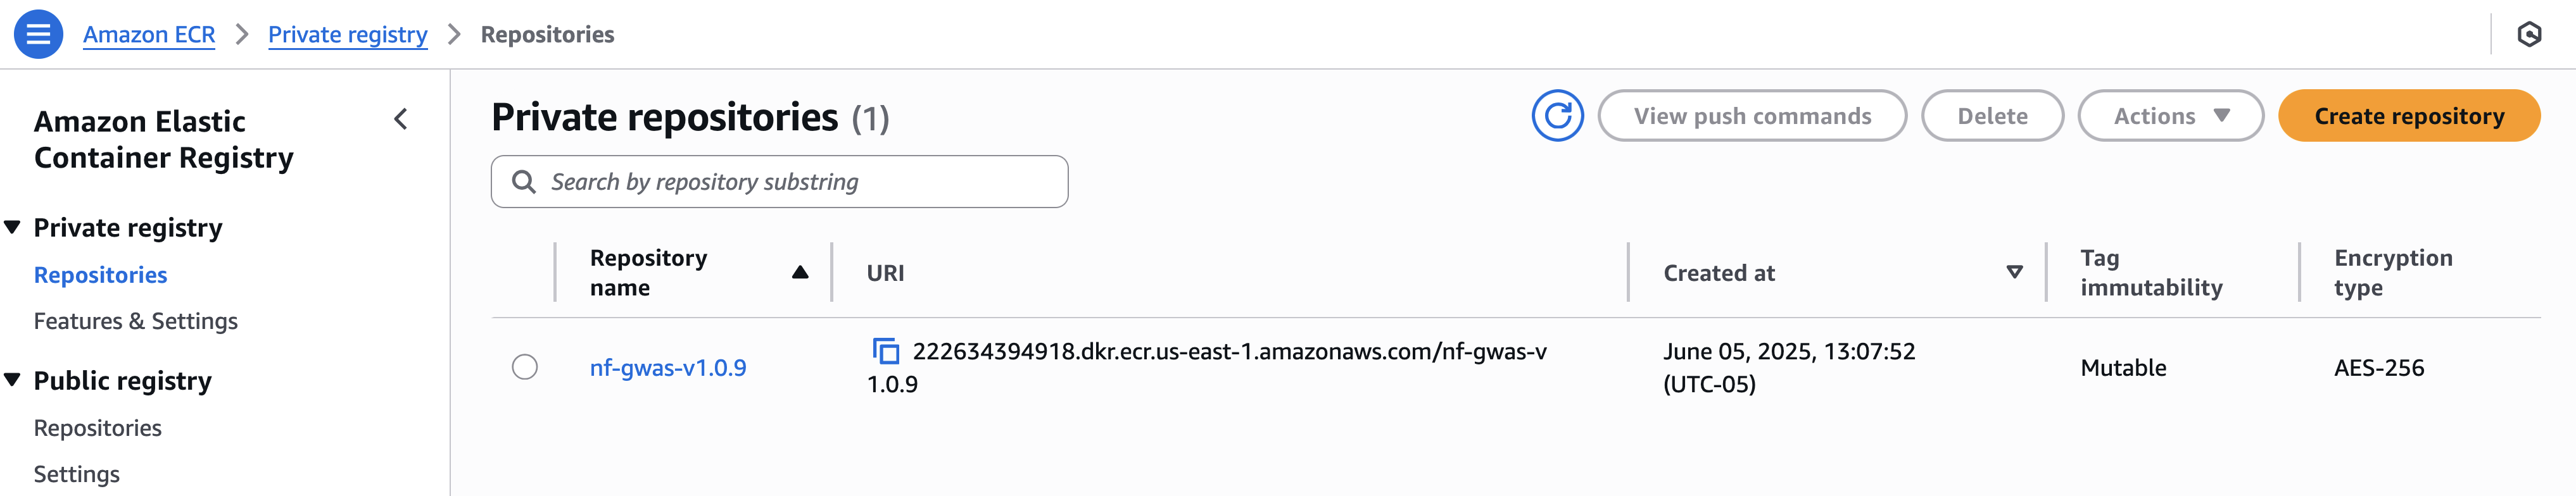Open the hexagon settings icon at top right
The image size is (2576, 496).
coord(2529,34)
